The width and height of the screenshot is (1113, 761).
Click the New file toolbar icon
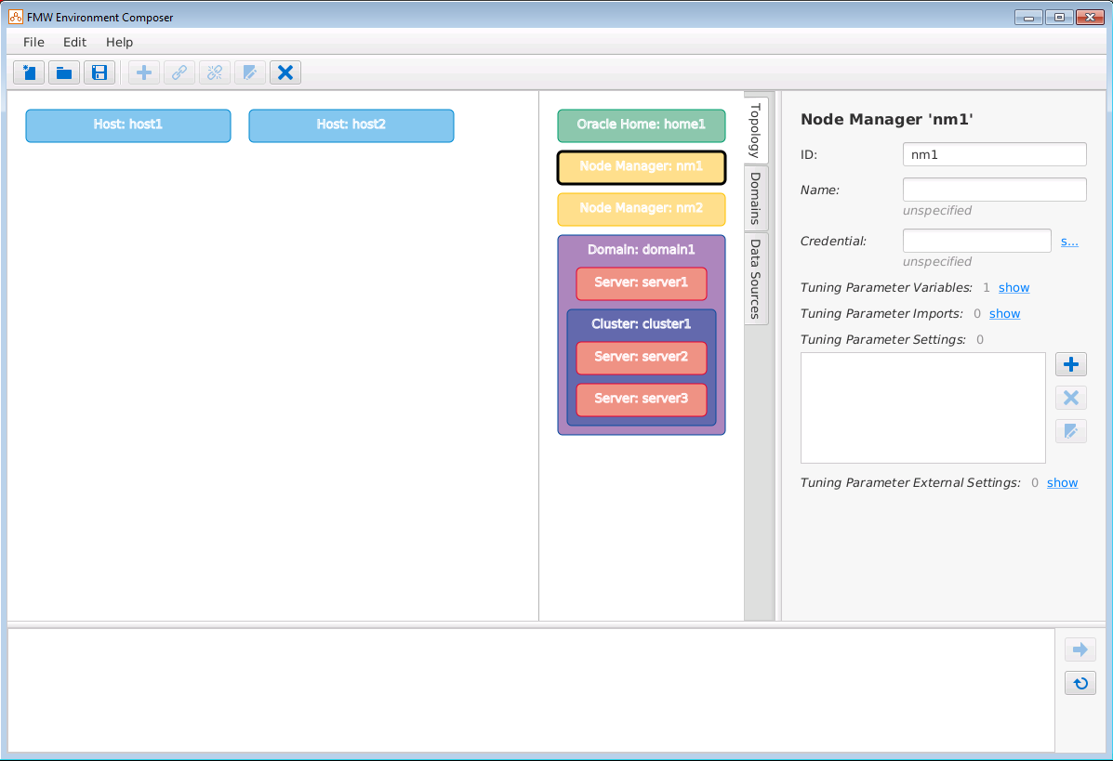click(29, 72)
